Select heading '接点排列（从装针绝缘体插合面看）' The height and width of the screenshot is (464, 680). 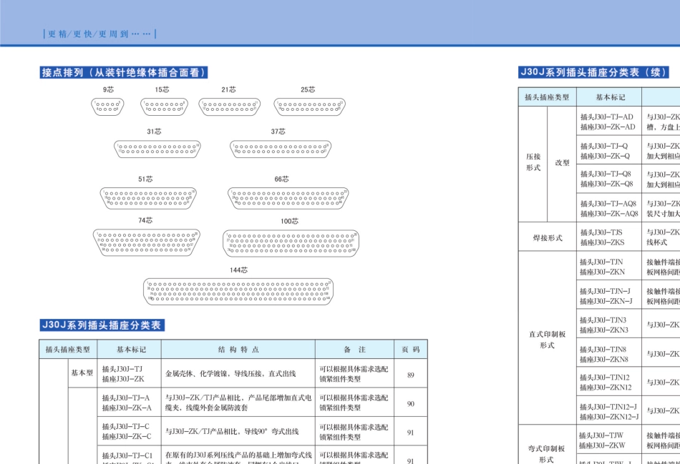[x=124, y=72]
